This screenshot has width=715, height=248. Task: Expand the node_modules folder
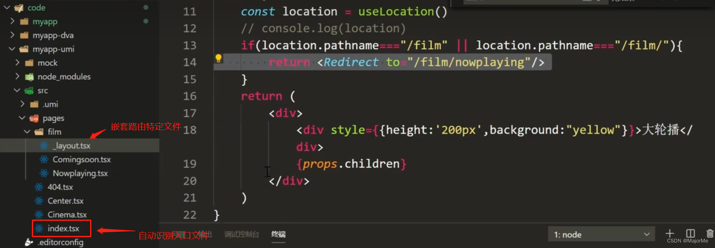coord(17,77)
